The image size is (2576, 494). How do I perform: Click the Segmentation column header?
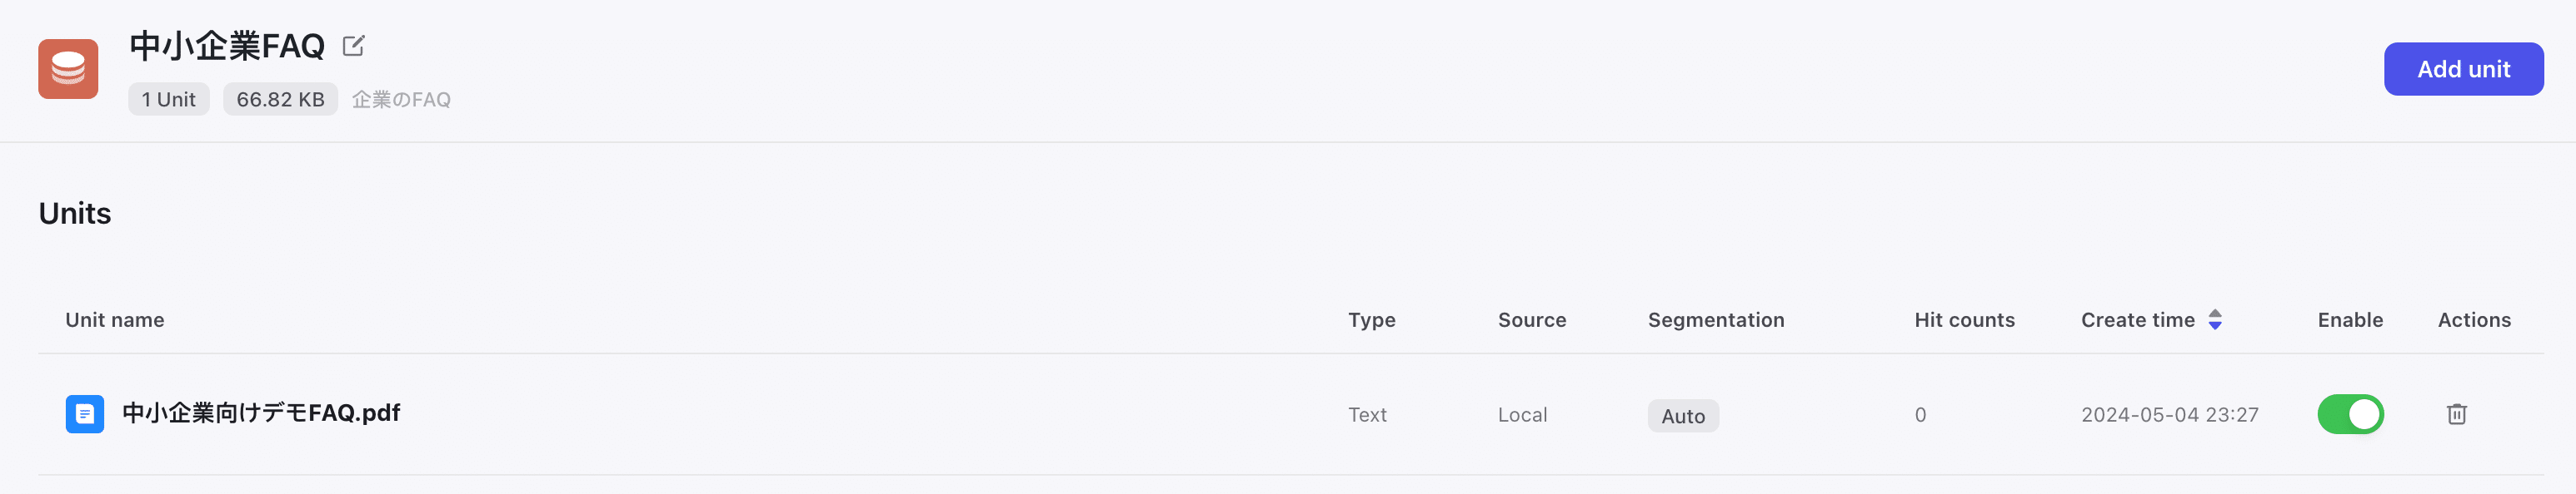pos(1715,320)
